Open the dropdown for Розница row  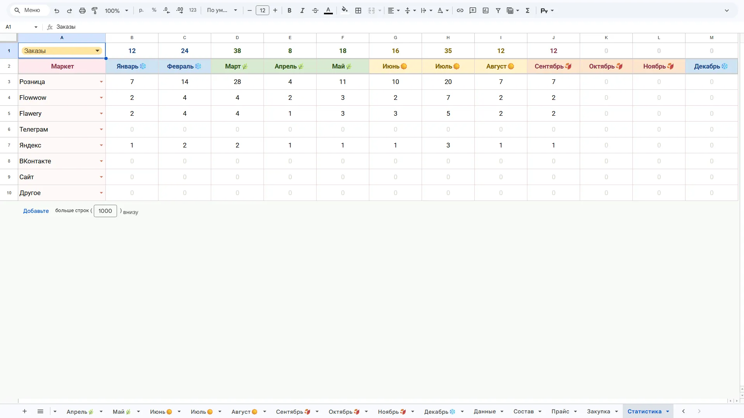[101, 82]
